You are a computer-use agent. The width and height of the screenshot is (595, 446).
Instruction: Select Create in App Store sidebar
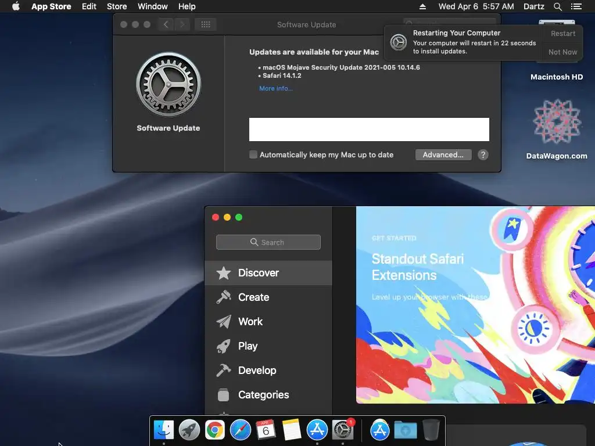(268, 297)
